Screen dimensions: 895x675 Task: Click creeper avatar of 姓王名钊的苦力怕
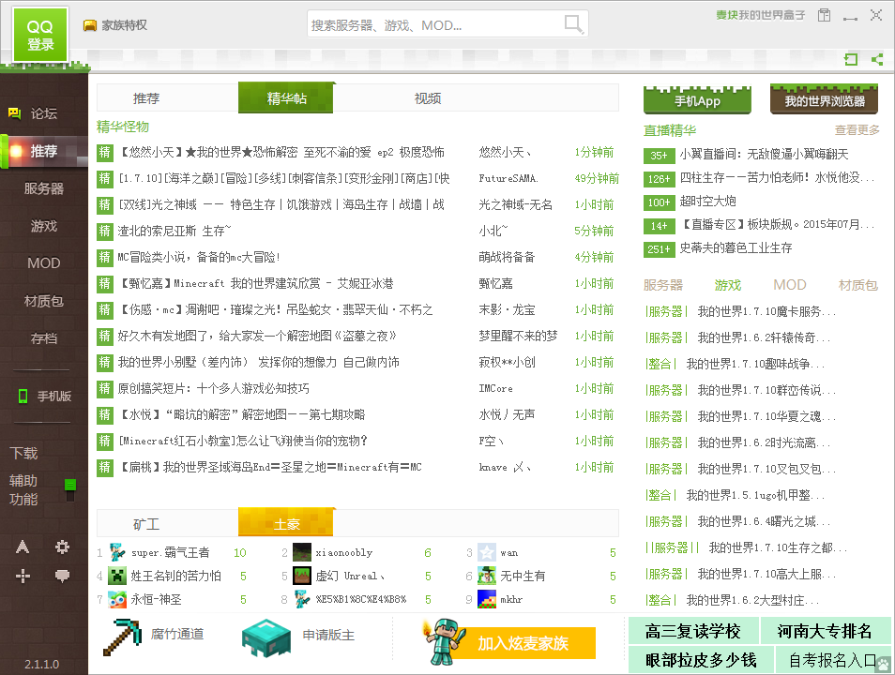pos(117,576)
